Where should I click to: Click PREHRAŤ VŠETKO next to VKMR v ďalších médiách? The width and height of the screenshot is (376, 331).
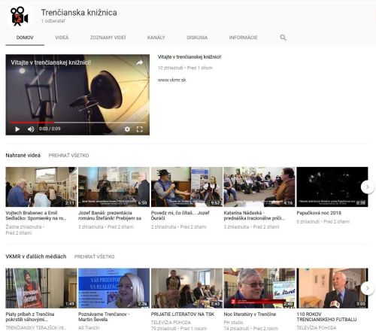95,257
